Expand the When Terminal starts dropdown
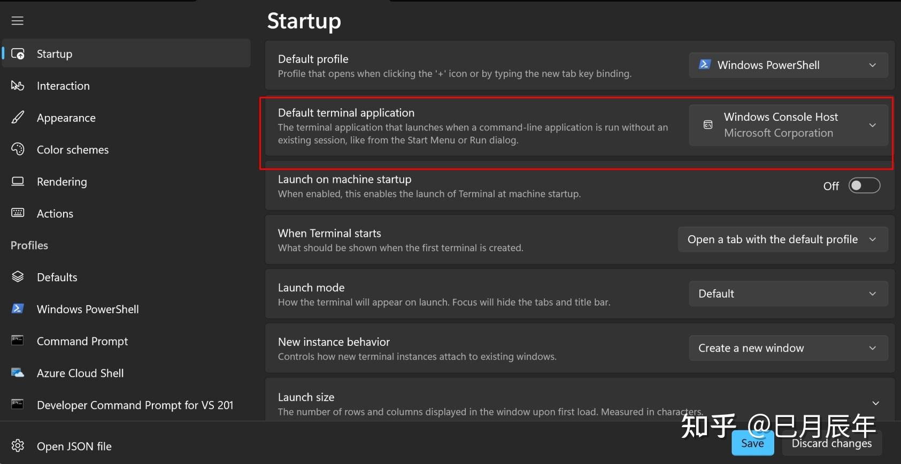The width and height of the screenshot is (901, 464). tap(782, 239)
